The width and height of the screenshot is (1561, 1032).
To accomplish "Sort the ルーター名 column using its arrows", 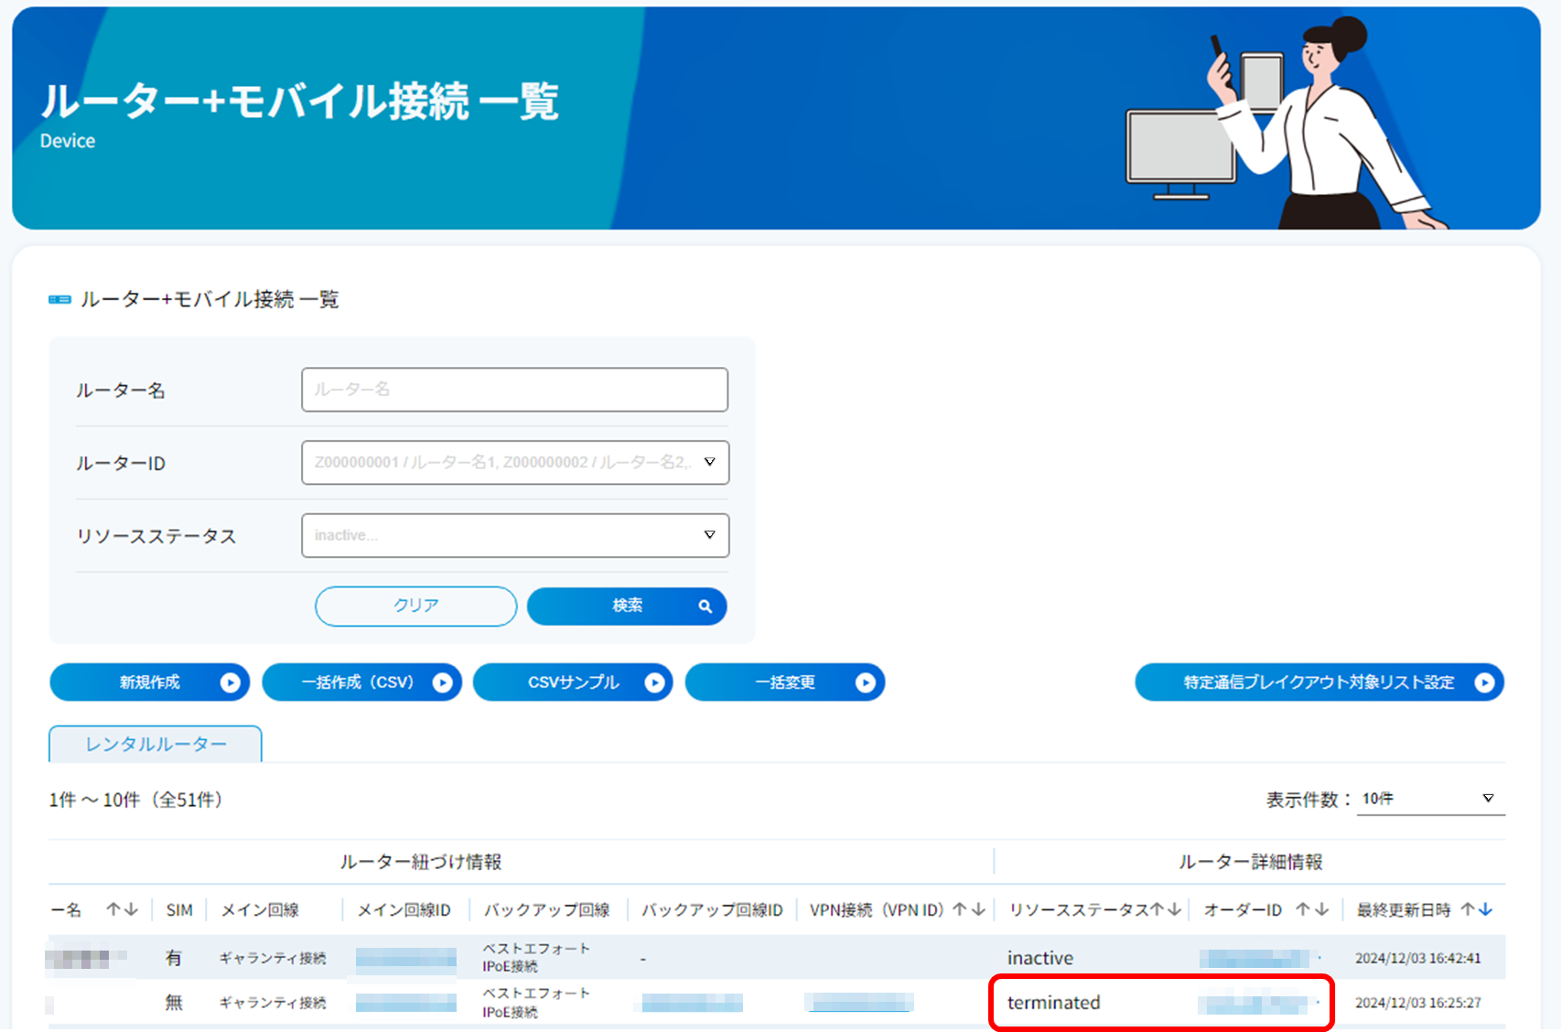I will pyautogui.click(x=122, y=909).
